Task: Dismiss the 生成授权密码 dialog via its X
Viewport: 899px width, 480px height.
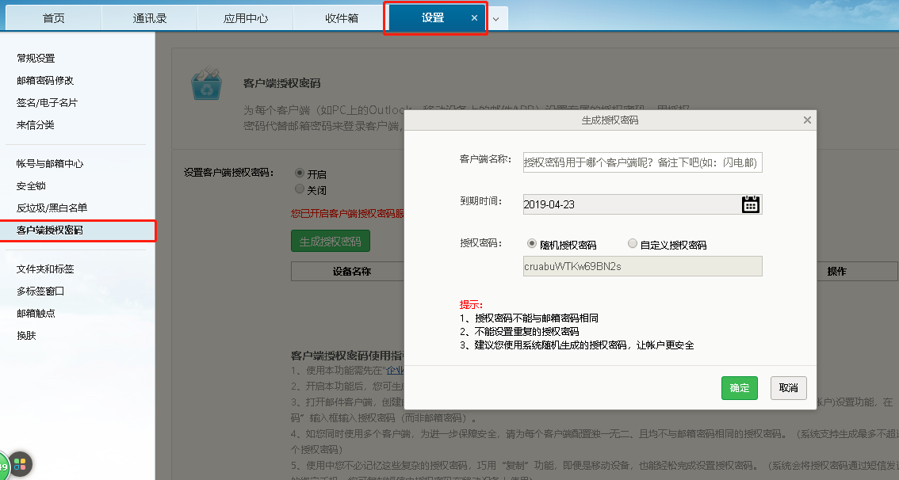Action: pyautogui.click(x=806, y=120)
